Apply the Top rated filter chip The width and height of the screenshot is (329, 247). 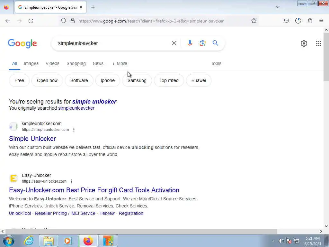tap(169, 80)
